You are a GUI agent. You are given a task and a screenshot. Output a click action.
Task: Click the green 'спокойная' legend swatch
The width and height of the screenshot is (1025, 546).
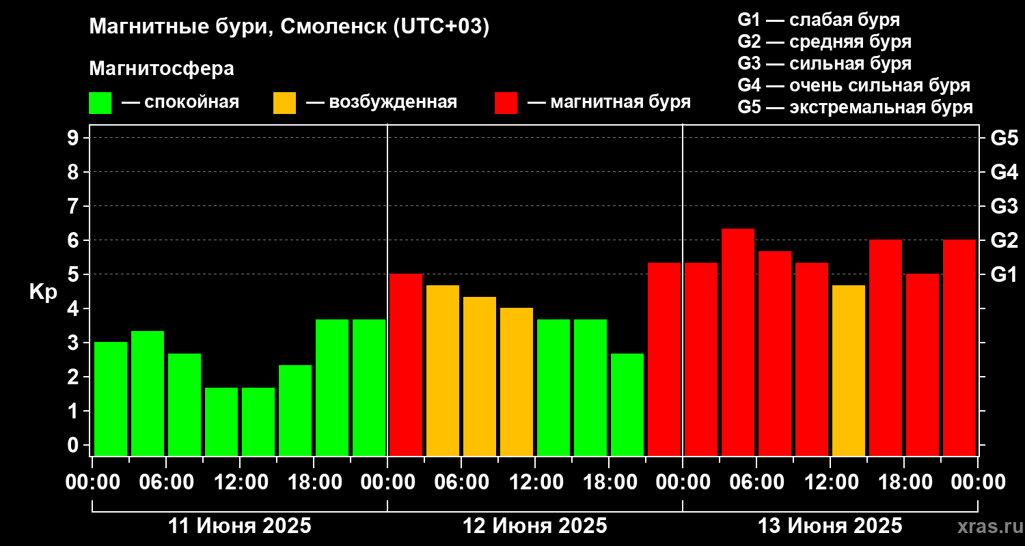pos(100,103)
